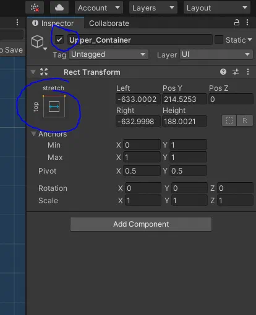Viewport: 256px width, 315px height.
Task: Click the Rect Transform component icon
Action: (44, 72)
